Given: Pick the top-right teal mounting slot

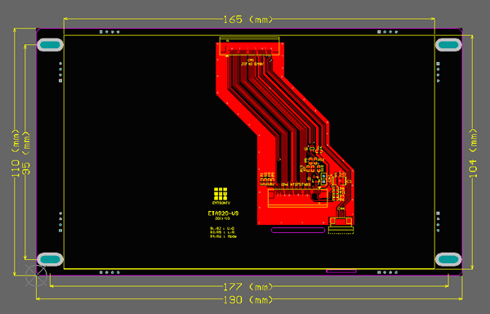Looking at the screenshot, I should pyautogui.click(x=448, y=45).
